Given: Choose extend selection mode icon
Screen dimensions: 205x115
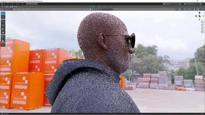Looking at the screenshot, I should 12,7.
